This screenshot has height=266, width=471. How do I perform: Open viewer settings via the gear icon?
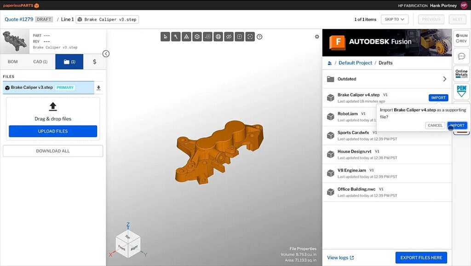point(316,36)
